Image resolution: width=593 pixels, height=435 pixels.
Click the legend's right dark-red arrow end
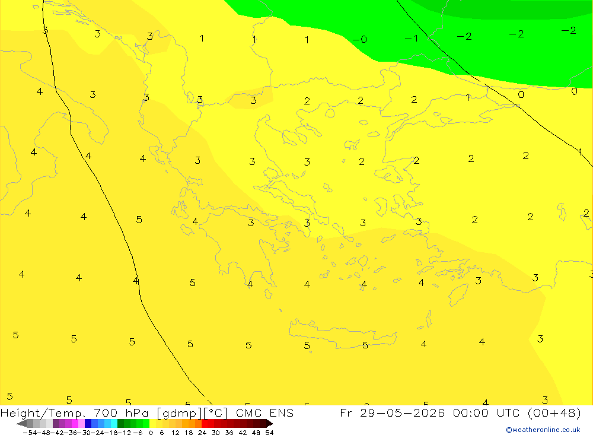[x=270, y=423]
